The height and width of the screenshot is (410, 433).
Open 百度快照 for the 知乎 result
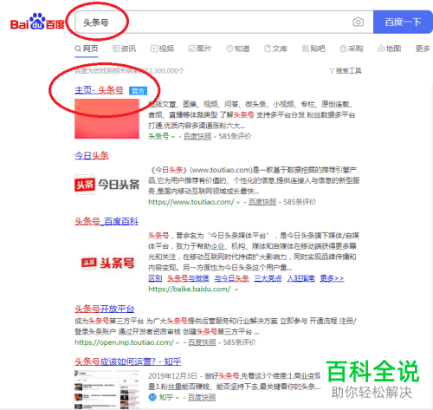click(202, 398)
